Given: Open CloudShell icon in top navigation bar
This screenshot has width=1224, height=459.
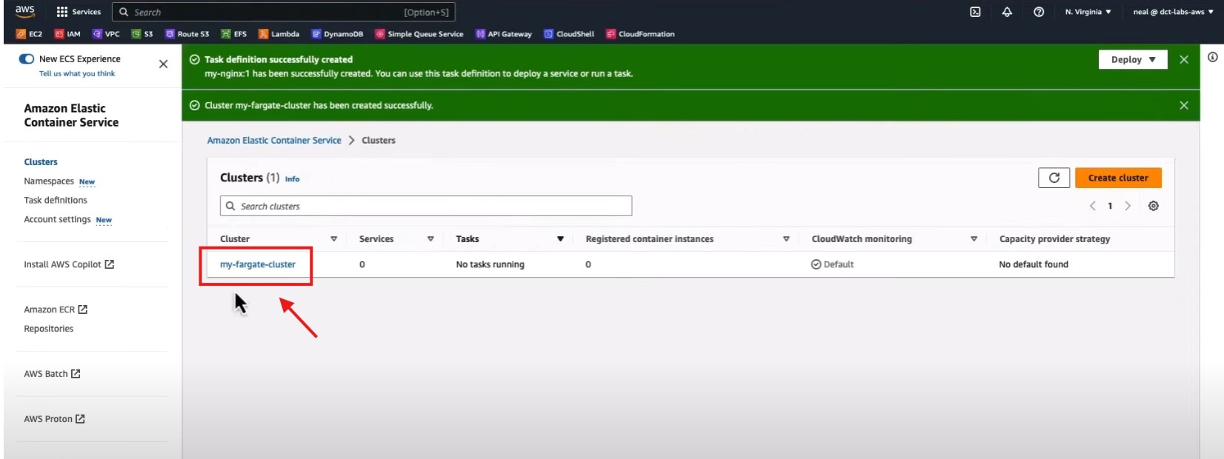Looking at the screenshot, I should tap(975, 12).
